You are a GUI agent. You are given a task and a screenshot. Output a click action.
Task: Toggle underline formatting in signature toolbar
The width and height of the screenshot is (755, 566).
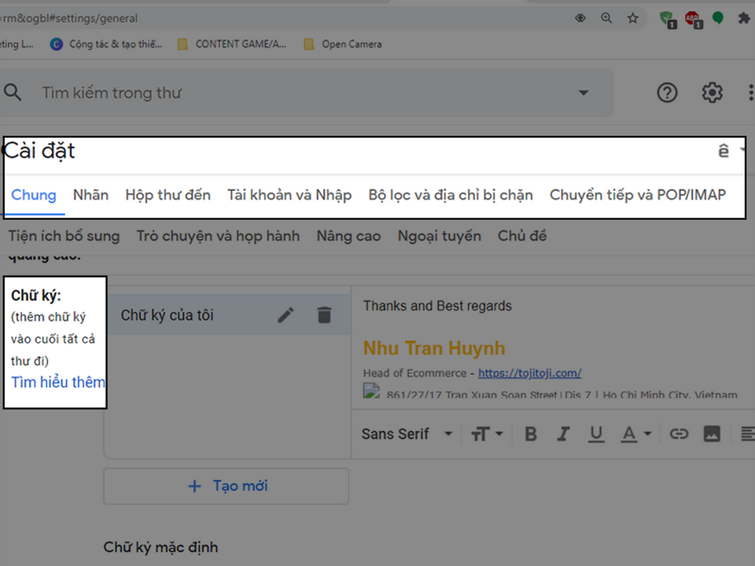coord(596,434)
